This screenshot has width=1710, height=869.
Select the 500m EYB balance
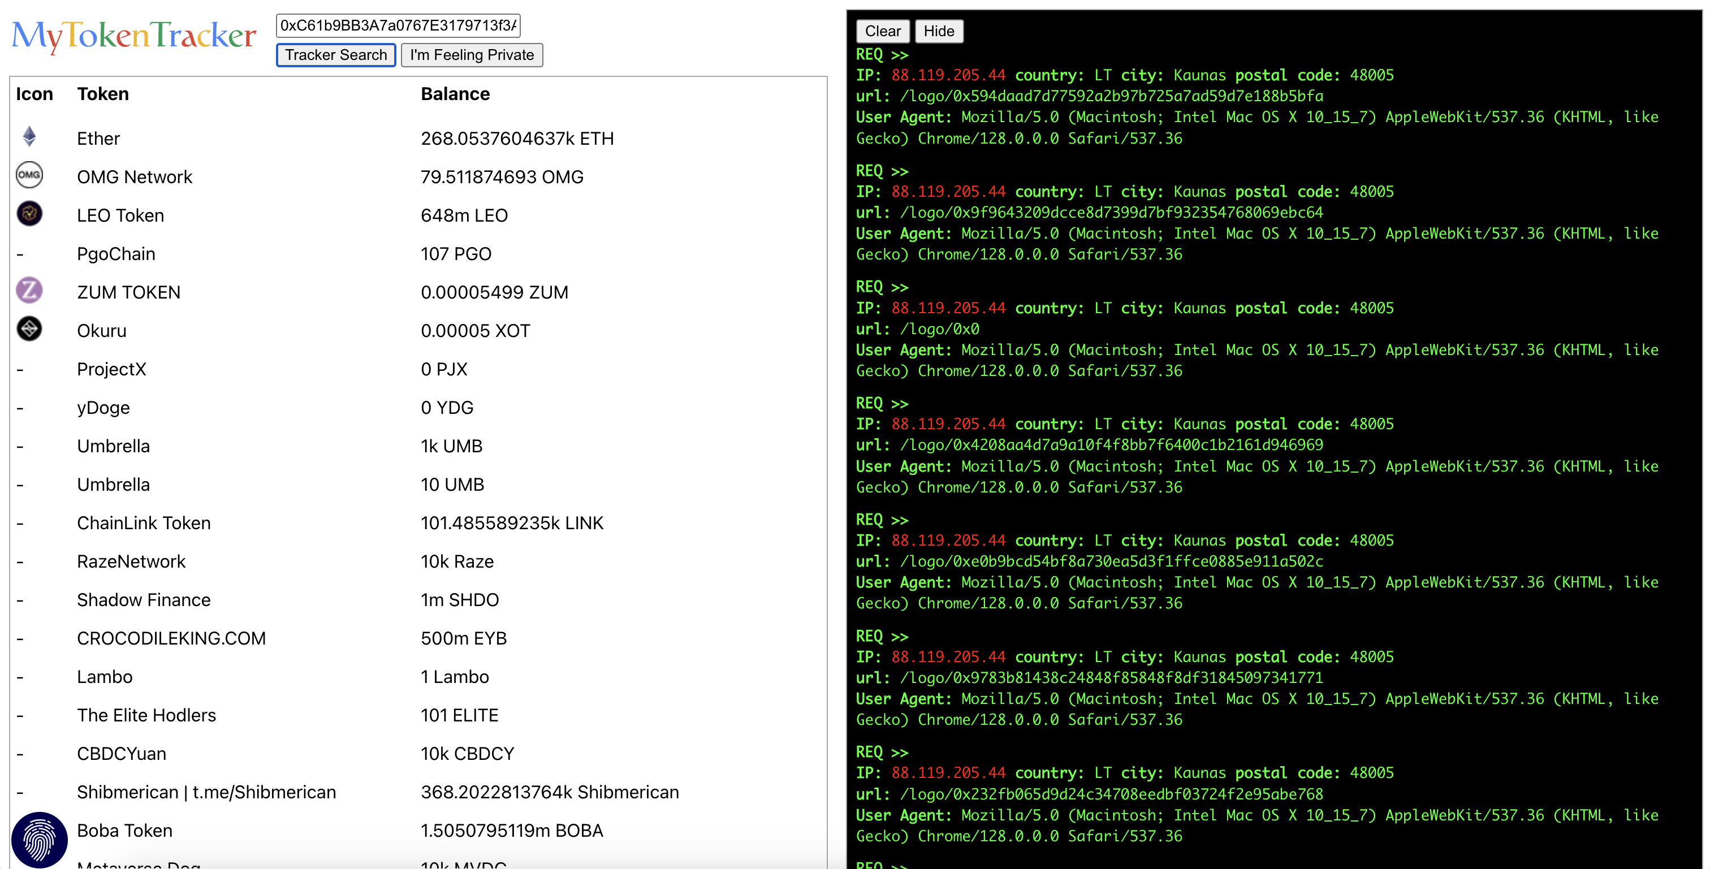[464, 639]
